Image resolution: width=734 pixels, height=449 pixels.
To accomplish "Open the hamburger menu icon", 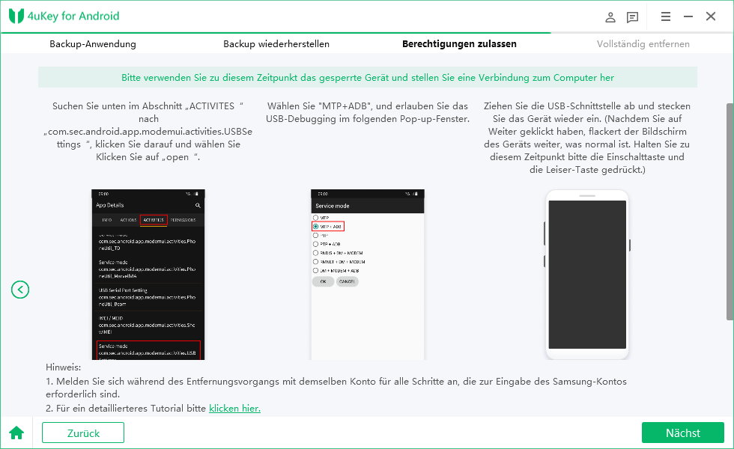I will click(665, 16).
